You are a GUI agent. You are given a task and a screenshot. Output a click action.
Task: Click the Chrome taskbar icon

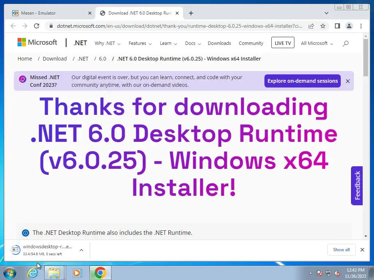(100, 273)
